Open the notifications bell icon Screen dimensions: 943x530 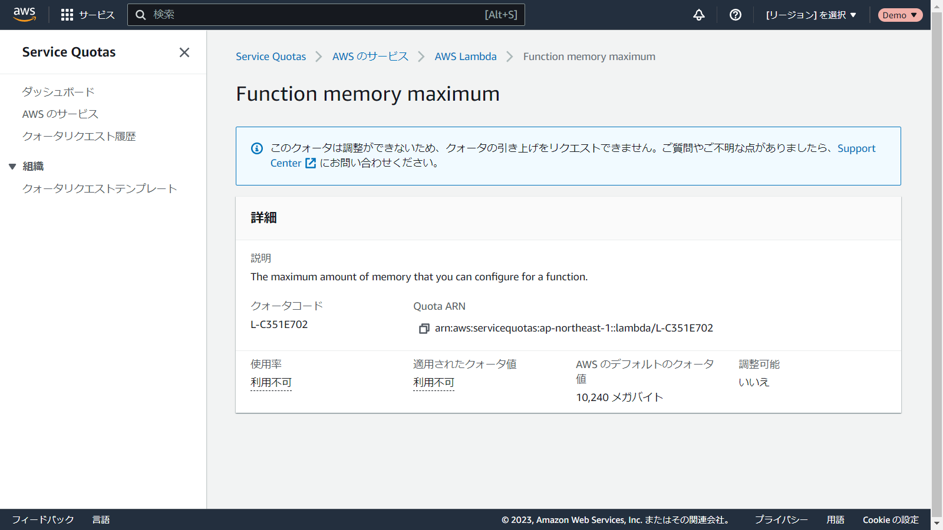(698, 15)
